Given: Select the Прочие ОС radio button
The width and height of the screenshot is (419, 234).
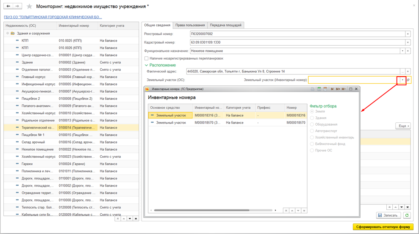Looking at the screenshot, I should click(x=312, y=151).
